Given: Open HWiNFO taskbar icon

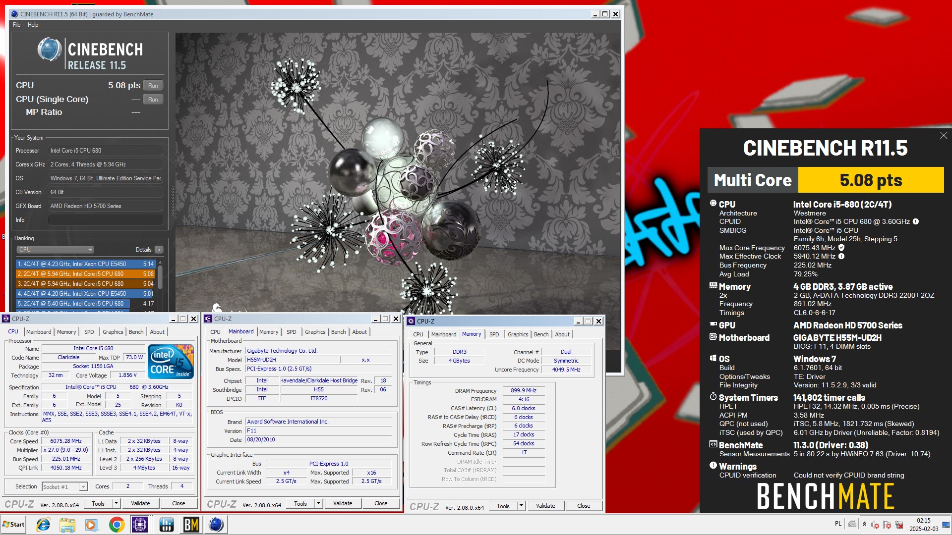Looking at the screenshot, I should pos(166,525).
